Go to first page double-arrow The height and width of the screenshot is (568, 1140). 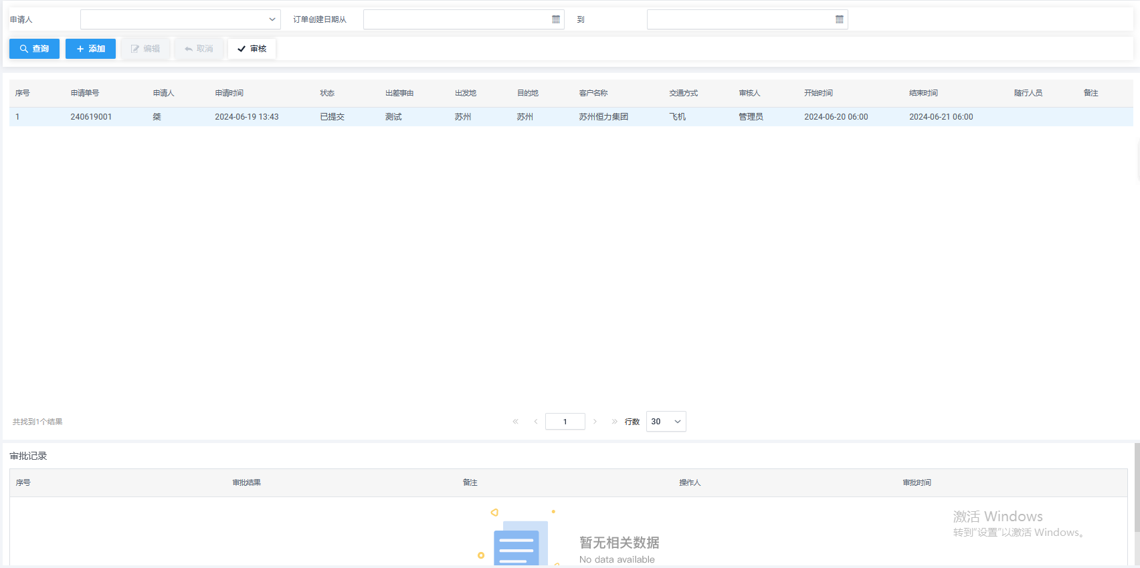pos(516,422)
